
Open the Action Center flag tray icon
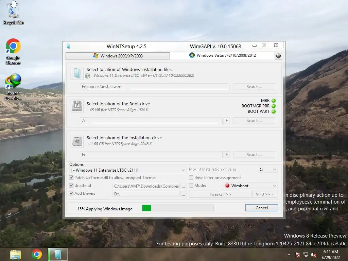[x=297, y=255]
